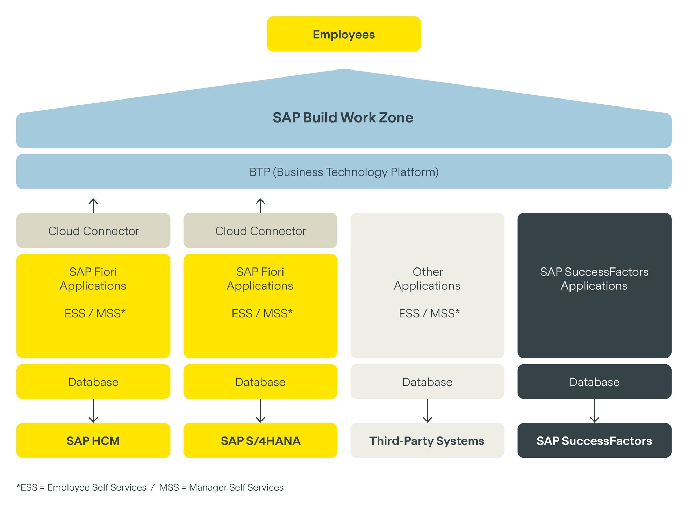Viewport: 688px width, 507px height.
Task: Click the down arrow above SAP HCM box
Action: click(93, 411)
